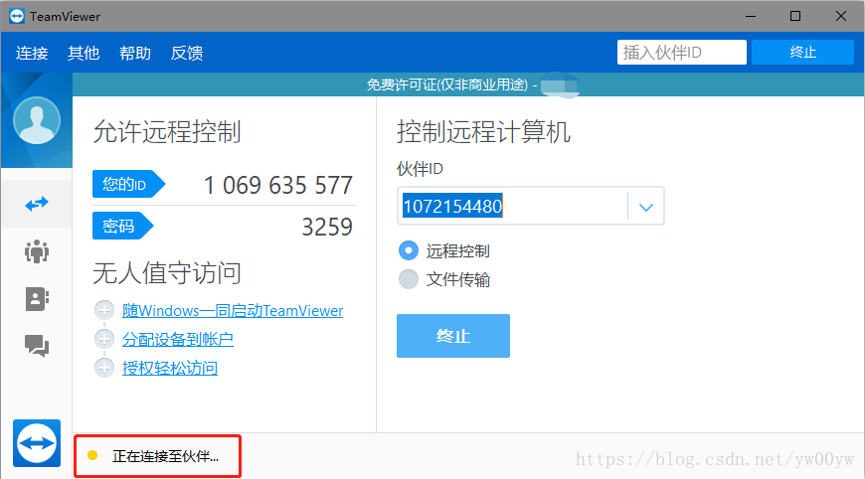
Task: Open the 授权轻松访问 link
Action: pyautogui.click(x=170, y=369)
